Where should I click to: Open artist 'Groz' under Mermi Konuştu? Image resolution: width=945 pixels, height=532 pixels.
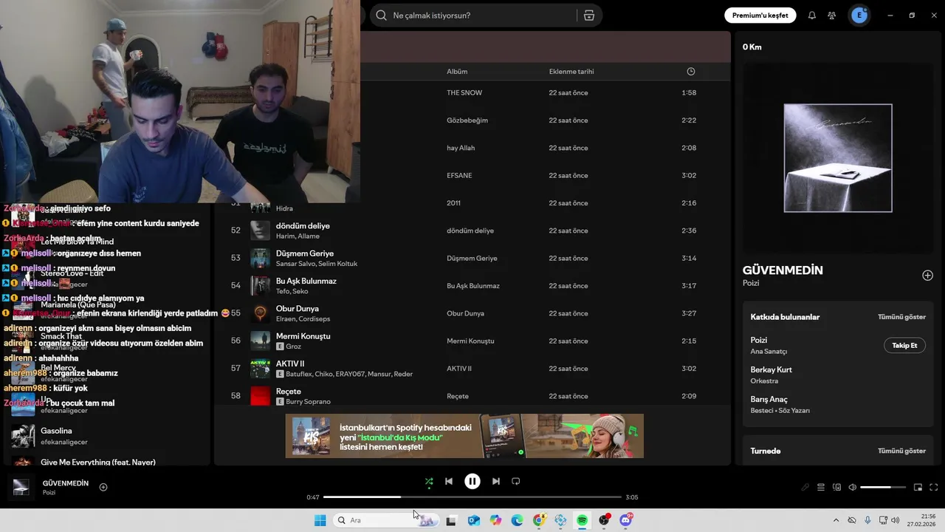point(294,347)
